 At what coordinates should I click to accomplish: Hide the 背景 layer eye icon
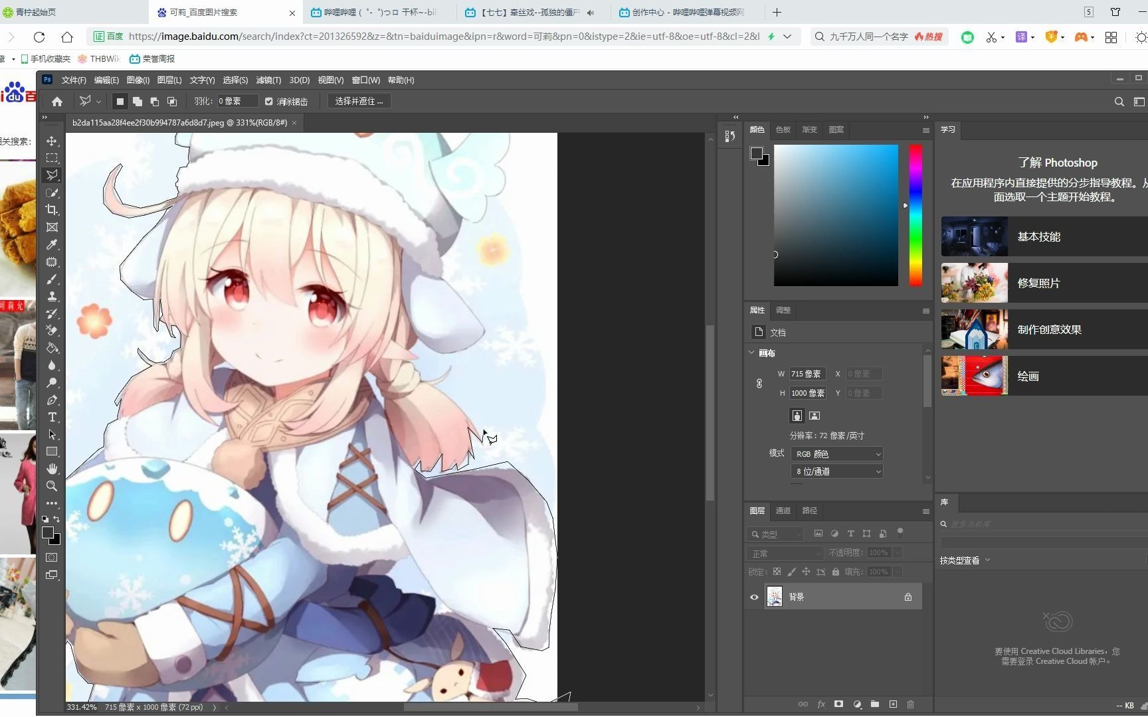pos(754,597)
